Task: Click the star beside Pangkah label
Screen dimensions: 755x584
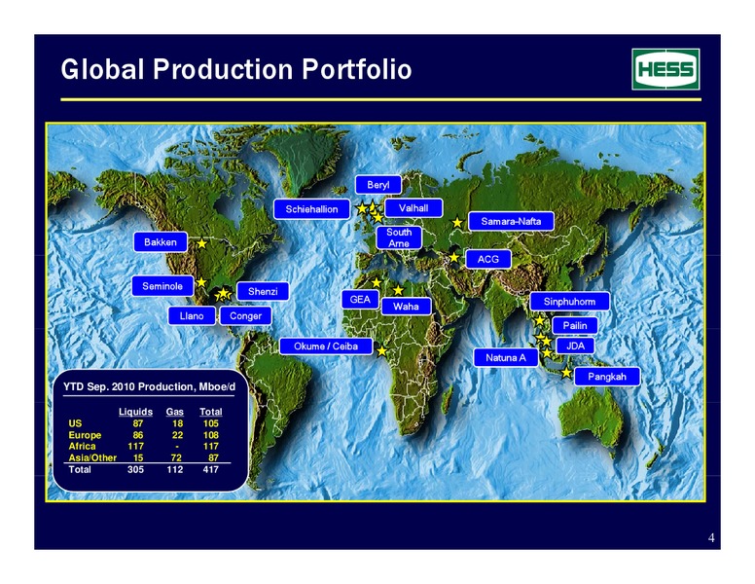Action: point(566,373)
